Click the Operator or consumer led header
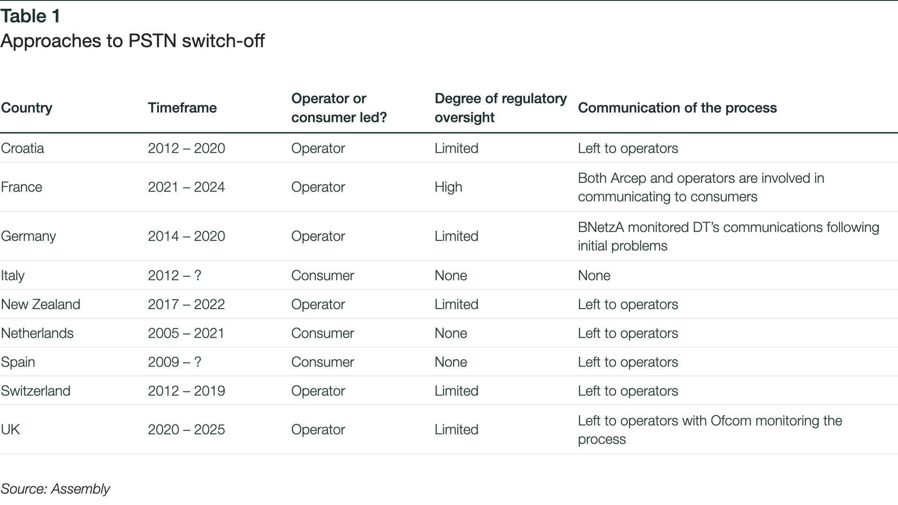The height and width of the screenshot is (505, 898). point(339,108)
